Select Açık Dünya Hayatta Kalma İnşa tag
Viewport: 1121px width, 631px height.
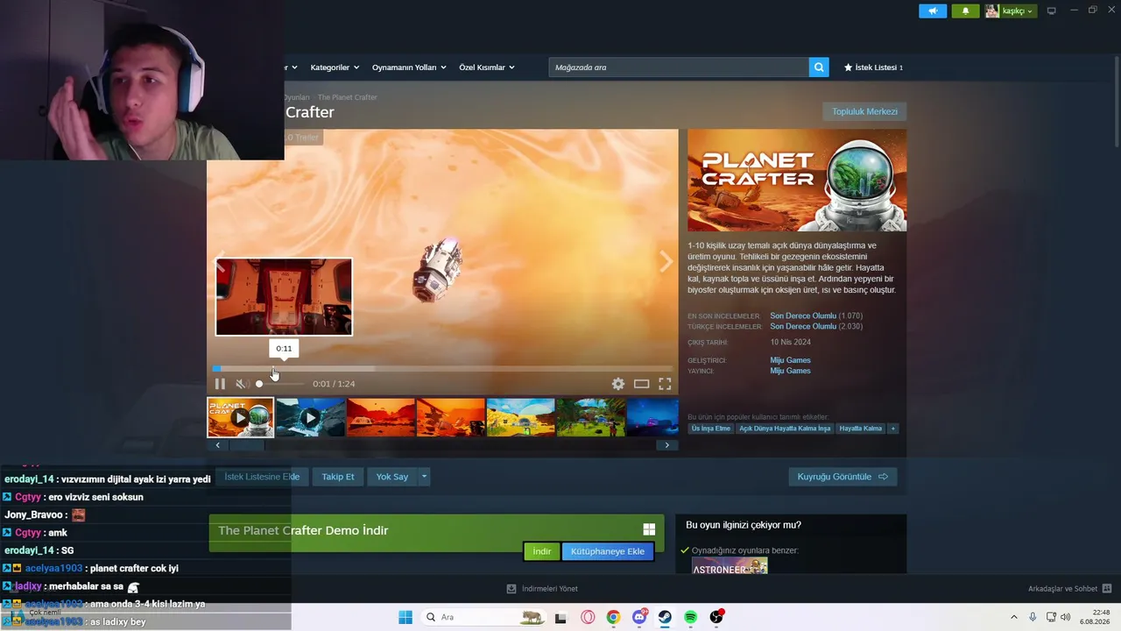(x=785, y=429)
